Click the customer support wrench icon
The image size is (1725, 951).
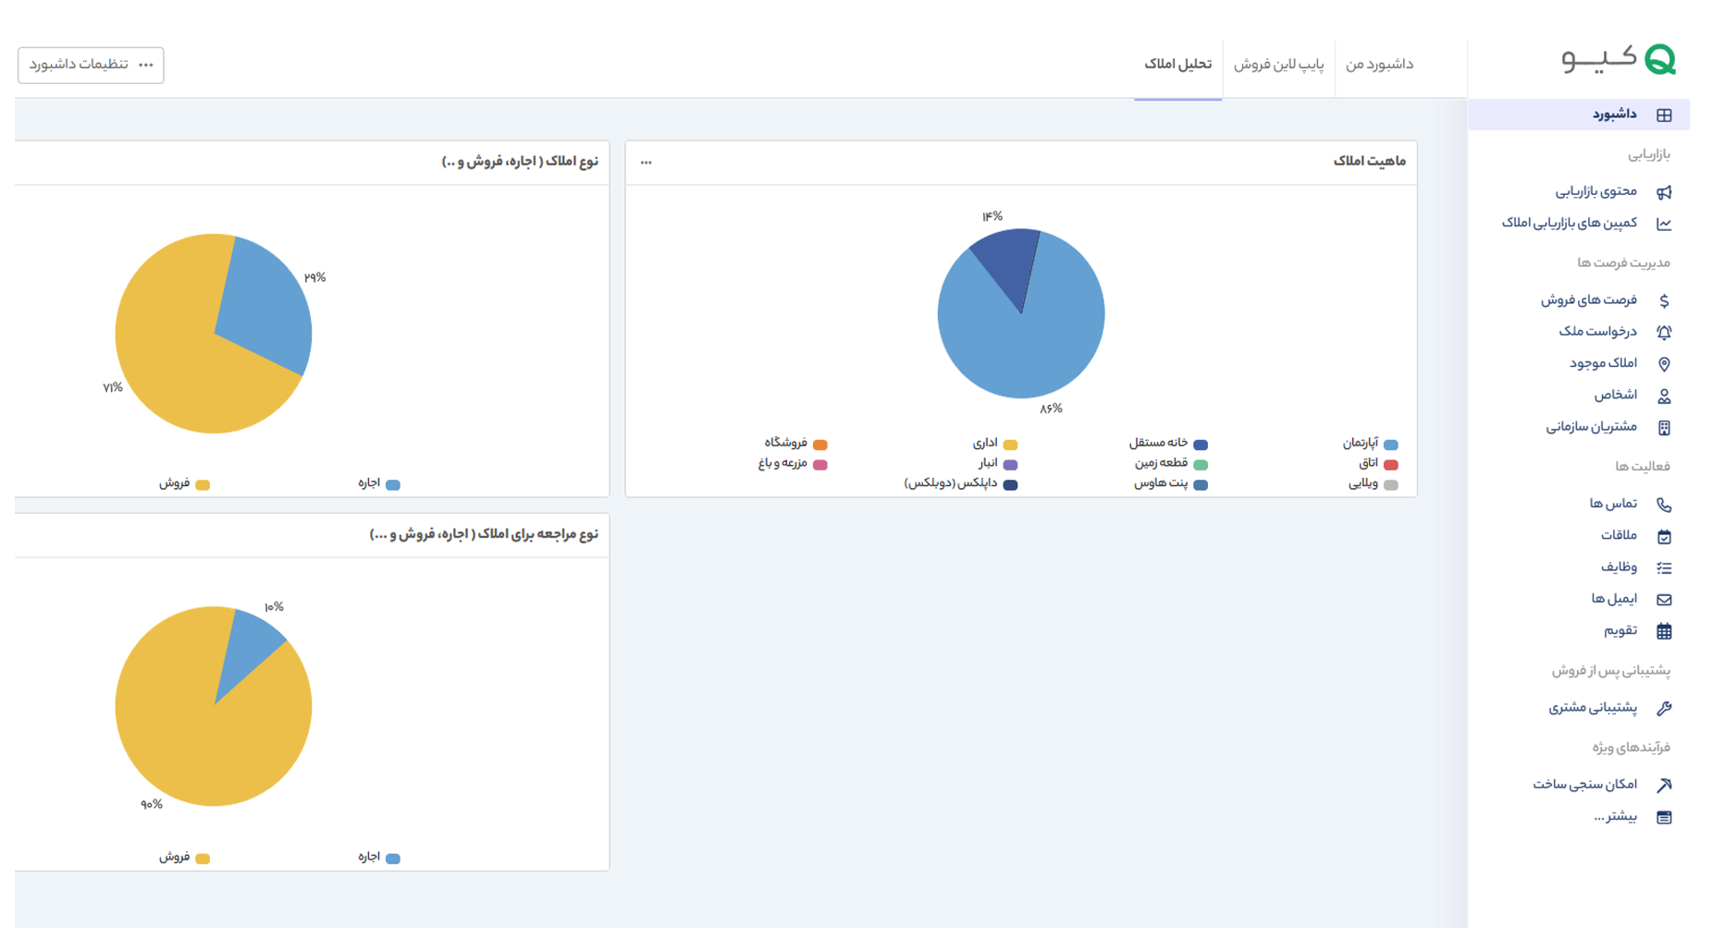point(1664,708)
